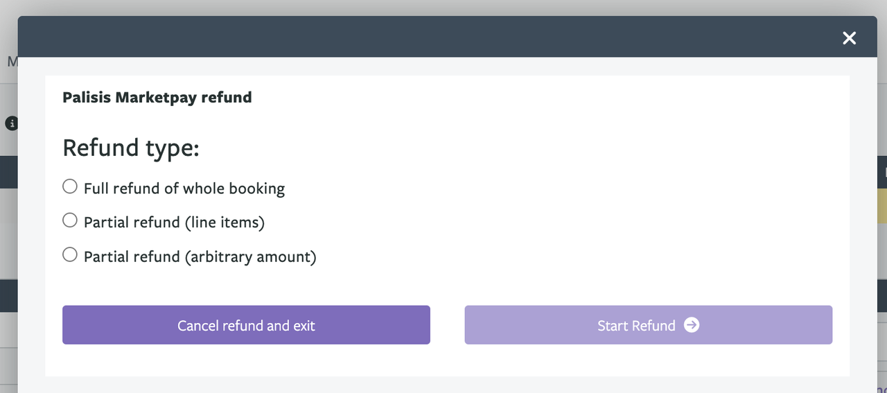Viewport: 887px width, 393px height.
Task: Click the arrow circle icon in Start Refund
Action: (692, 324)
